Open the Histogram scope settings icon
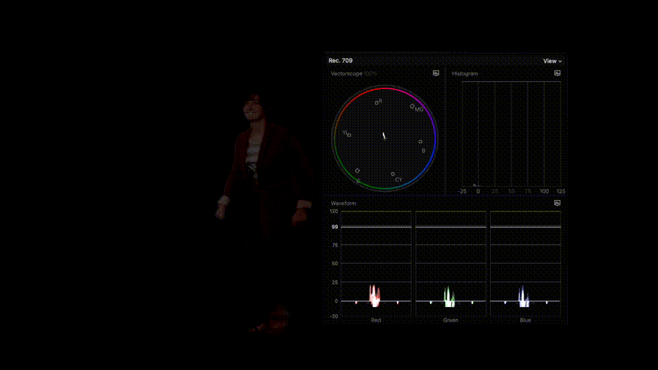The image size is (658, 370). click(557, 73)
